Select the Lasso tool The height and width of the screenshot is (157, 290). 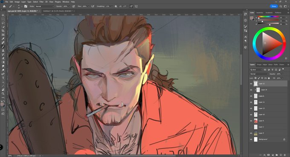coord(3,23)
